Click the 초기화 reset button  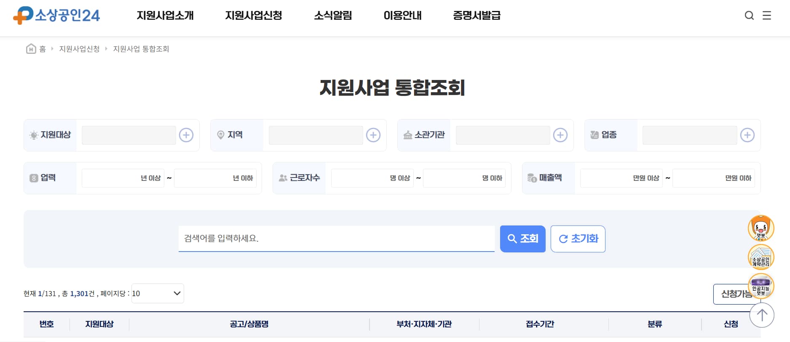[578, 239]
